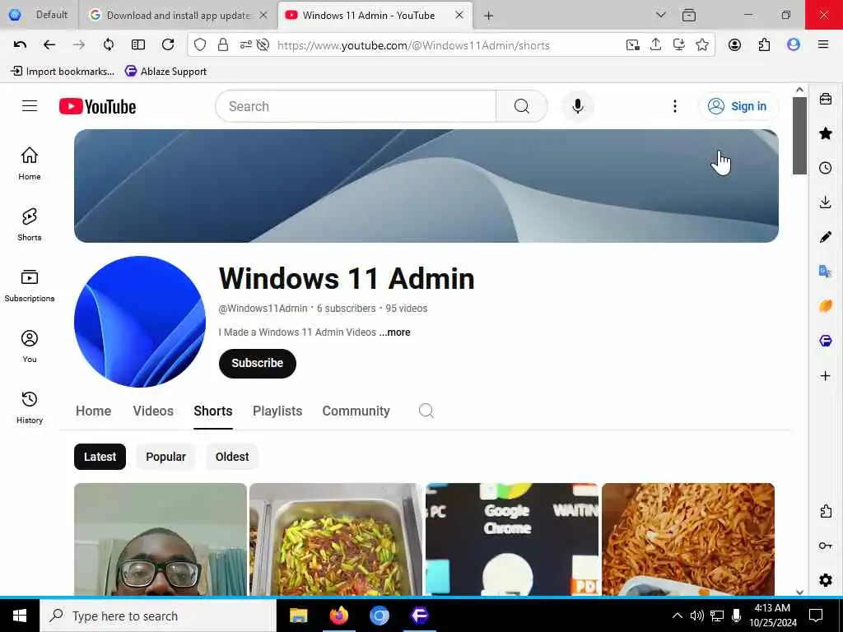The width and height of the screenshot is (843, 632).
Task: Click the share icon in the address bar
Action: [x=655, y=44]
